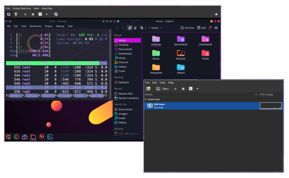Switch Dolphin to compact view mode

(x=136, y=28)
